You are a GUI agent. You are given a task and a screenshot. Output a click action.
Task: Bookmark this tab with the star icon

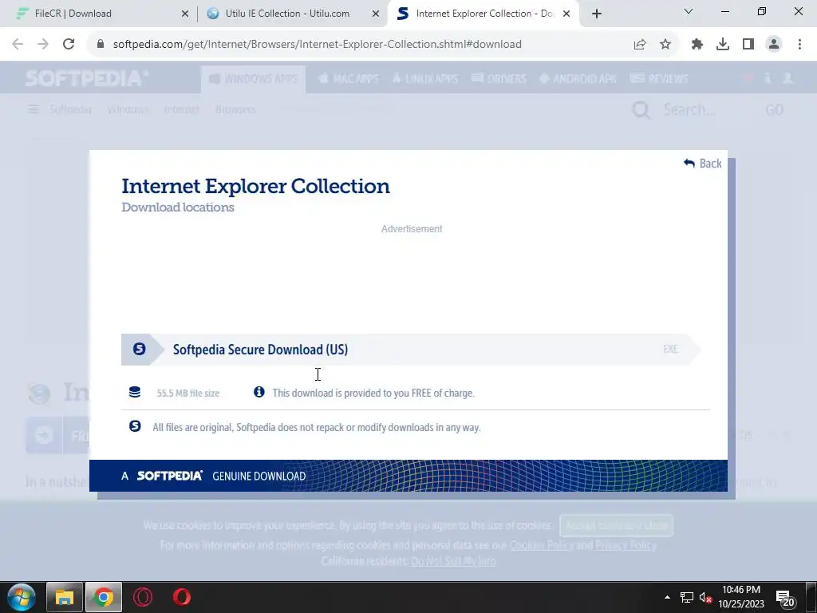[665, 45]
